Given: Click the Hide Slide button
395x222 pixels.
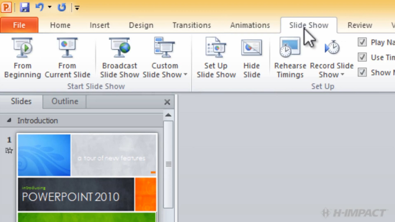Looking at the screenshot, I should (x=252, y=58).
